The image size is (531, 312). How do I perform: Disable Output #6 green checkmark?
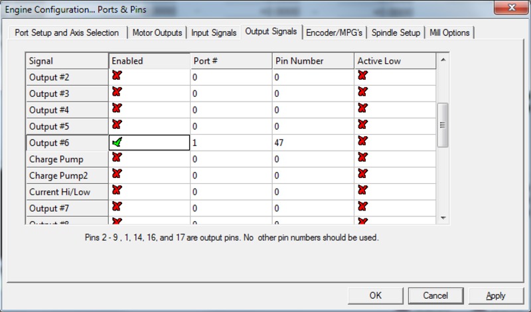pyautogui.click(x=117, y=142)
